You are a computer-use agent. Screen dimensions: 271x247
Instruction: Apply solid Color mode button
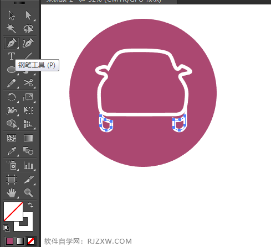[x=9, y=241]
